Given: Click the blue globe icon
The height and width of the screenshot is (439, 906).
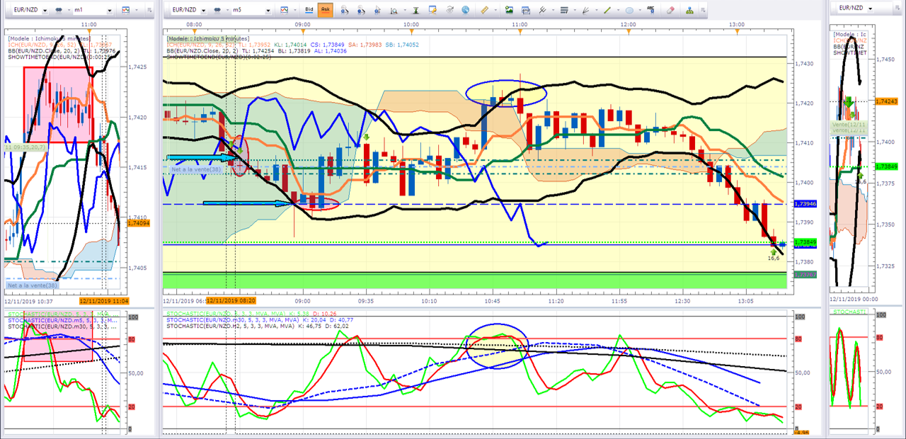Looking at the screenshot, I should pyautogui.click(x=465, y=10).
